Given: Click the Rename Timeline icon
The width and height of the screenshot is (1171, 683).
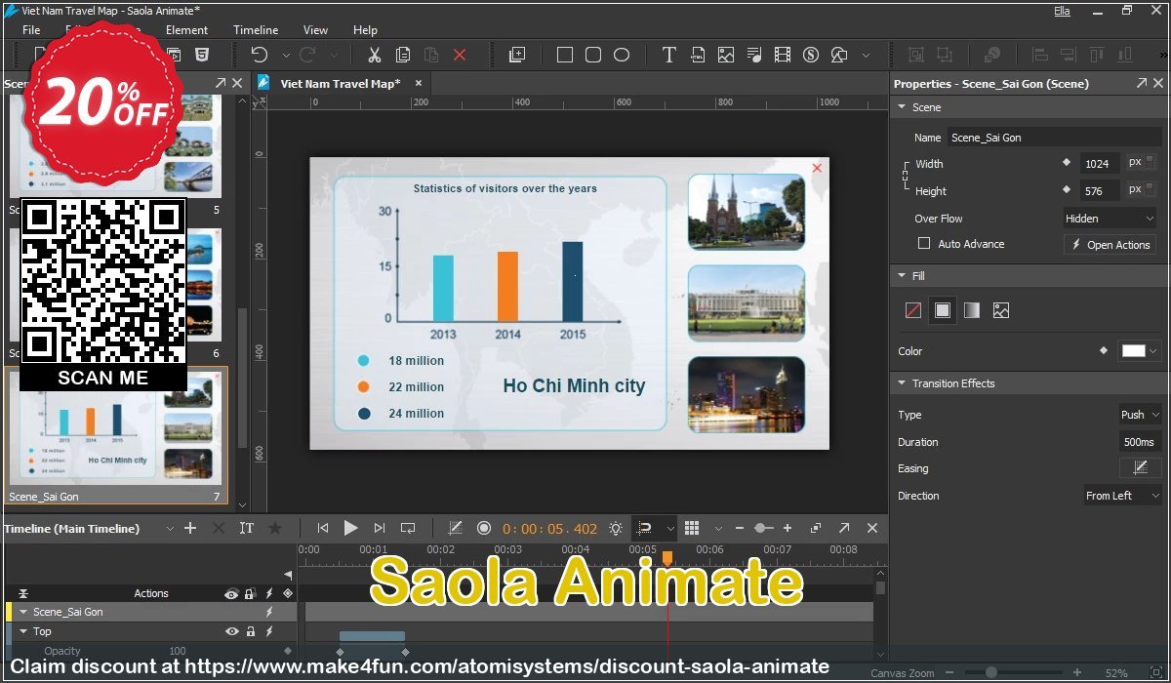Looking at the screenshot, I should (247, 528).
